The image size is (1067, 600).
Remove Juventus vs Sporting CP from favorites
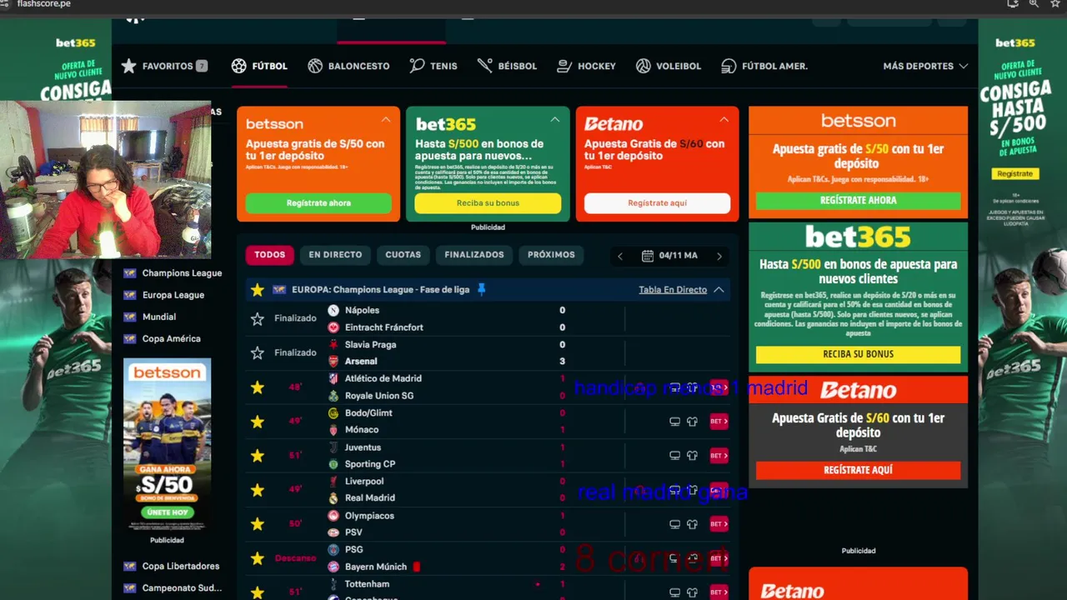(258, 456)
